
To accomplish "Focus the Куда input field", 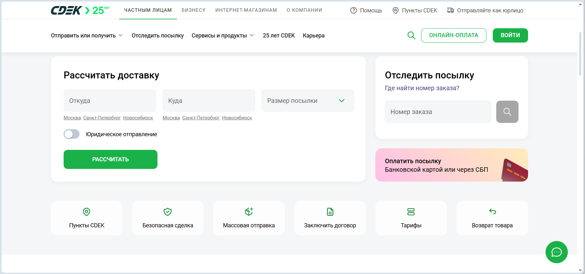I will (x=209, y=101).
